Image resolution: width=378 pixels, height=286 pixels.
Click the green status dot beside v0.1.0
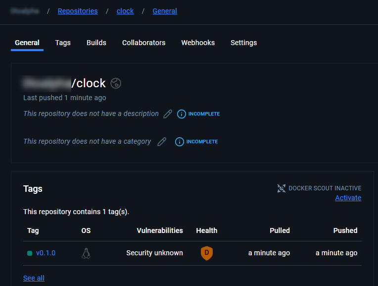pyautogui.click(x=30, y=253)
